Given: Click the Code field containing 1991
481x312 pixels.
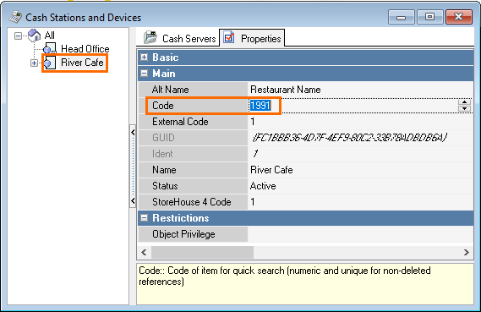Looking at the screenshot, I should click(353, 106).
